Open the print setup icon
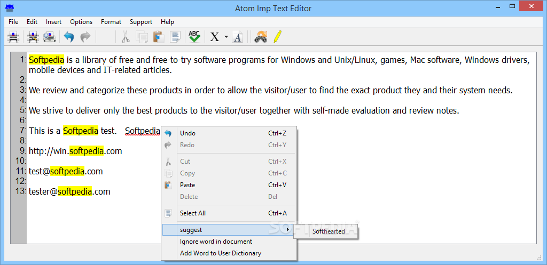 point(33,37)
